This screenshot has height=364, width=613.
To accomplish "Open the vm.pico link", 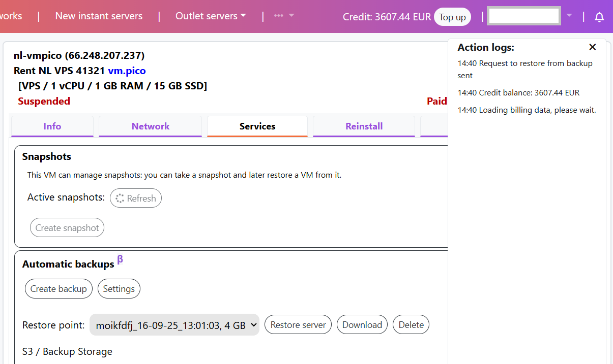I will 127,71.
